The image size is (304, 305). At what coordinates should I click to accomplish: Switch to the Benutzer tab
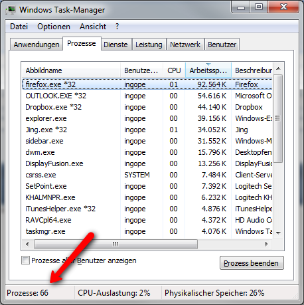222,45
